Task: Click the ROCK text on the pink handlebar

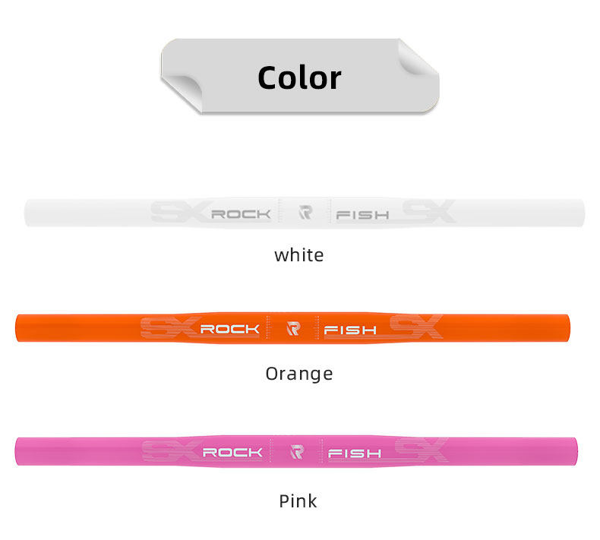Action: (232, 453)
